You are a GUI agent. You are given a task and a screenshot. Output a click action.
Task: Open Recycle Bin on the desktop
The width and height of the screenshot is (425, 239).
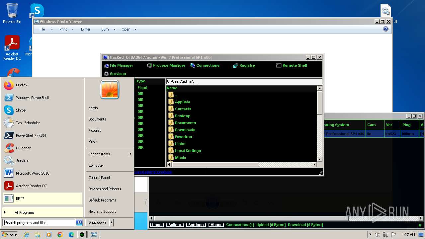point(12,13)
